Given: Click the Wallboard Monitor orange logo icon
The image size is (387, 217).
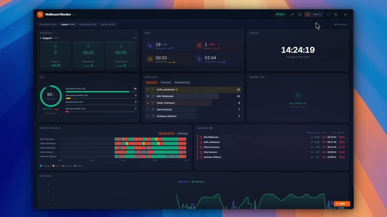Looking at the screenshot, I should 40,14.
